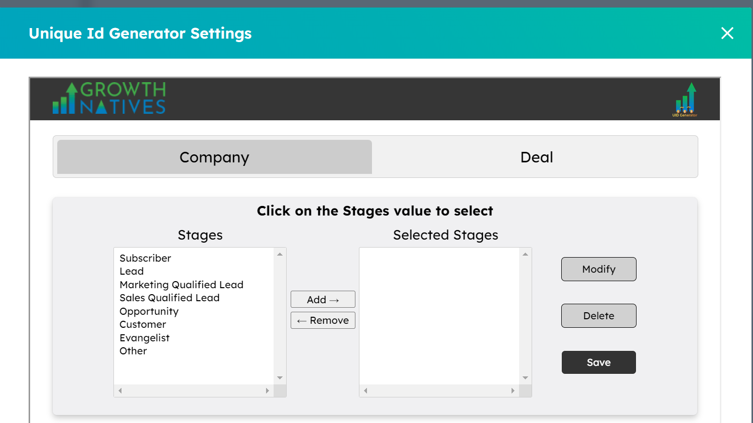753x423 pixels.
Task: Click the up arrow on the Selected Stages scrollbar
Action: coord(525,254)
